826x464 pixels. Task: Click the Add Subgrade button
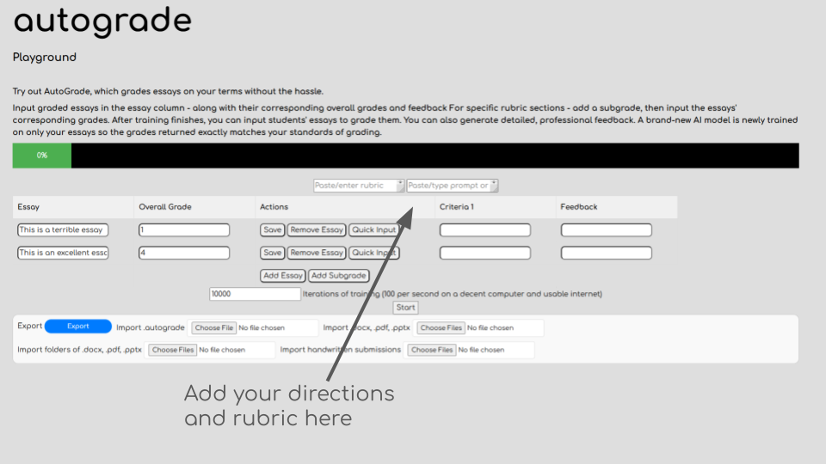coord(339,276)
